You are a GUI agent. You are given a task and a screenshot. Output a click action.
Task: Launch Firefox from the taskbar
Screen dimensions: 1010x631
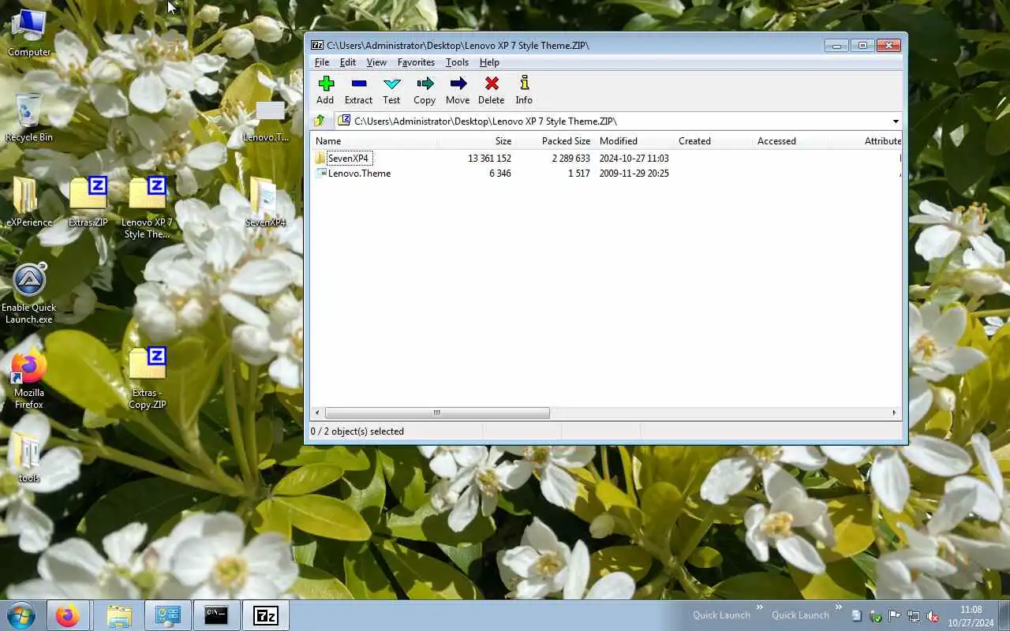pyautogui.click(x=67, y=615)
